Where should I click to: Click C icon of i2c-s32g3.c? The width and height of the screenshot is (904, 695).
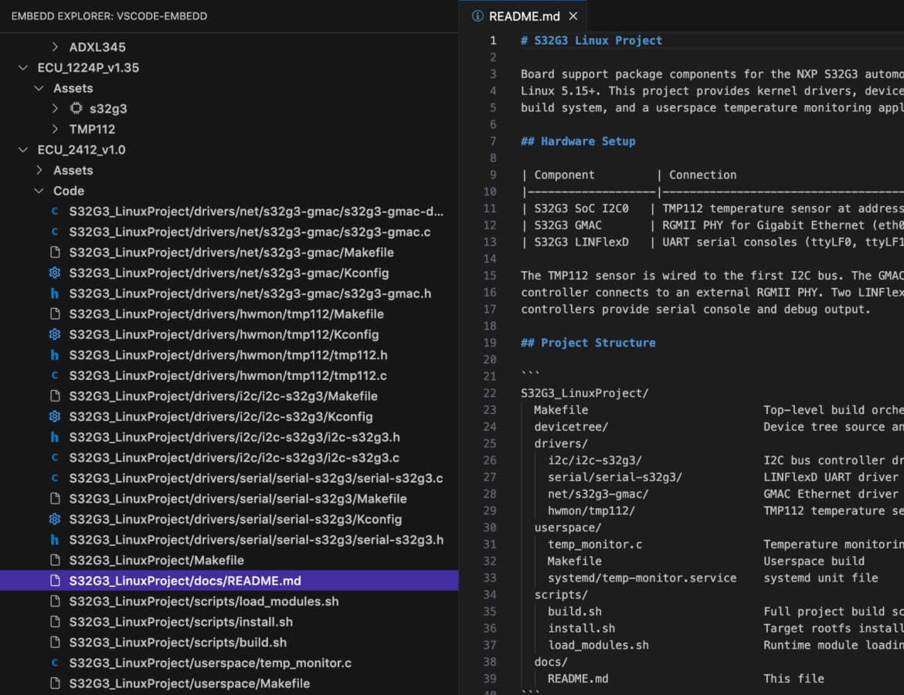[55, 458]
